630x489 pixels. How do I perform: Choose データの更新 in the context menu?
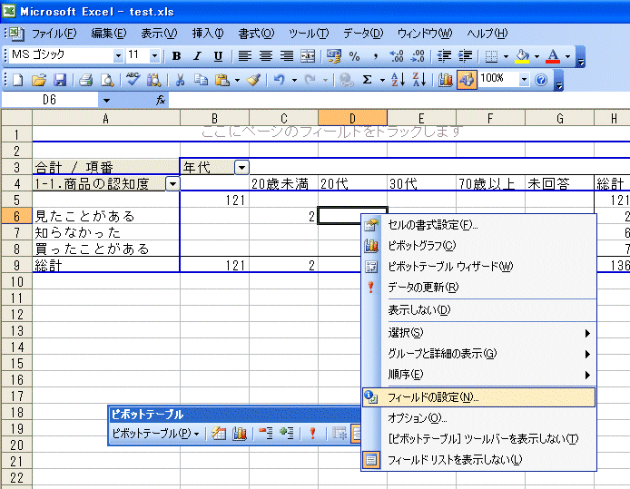[x=423, y=288]
